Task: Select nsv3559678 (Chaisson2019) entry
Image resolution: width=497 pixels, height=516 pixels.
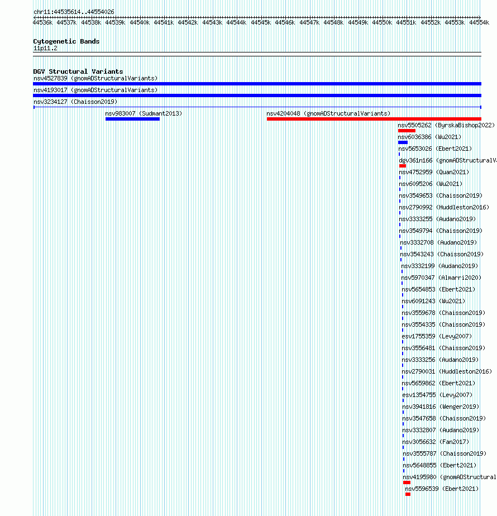Action: [443, 313]
